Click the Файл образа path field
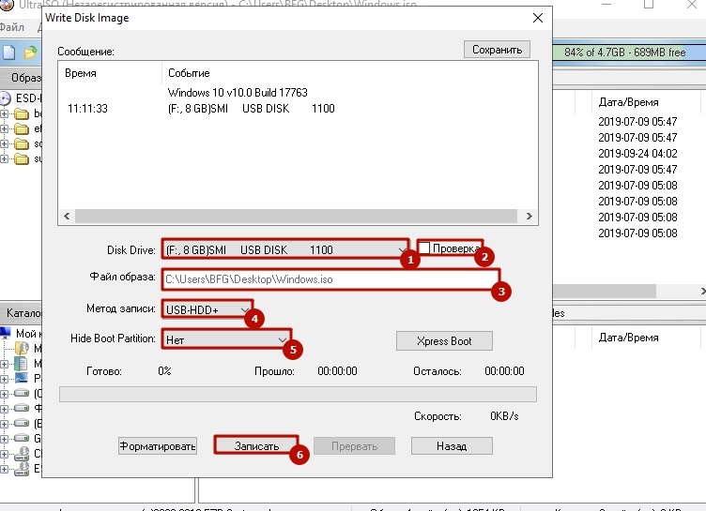Viewport: 706px width, 511px height. (330, 279)
